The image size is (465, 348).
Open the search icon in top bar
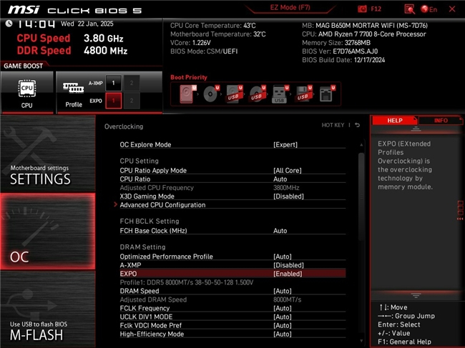(409, 9)
